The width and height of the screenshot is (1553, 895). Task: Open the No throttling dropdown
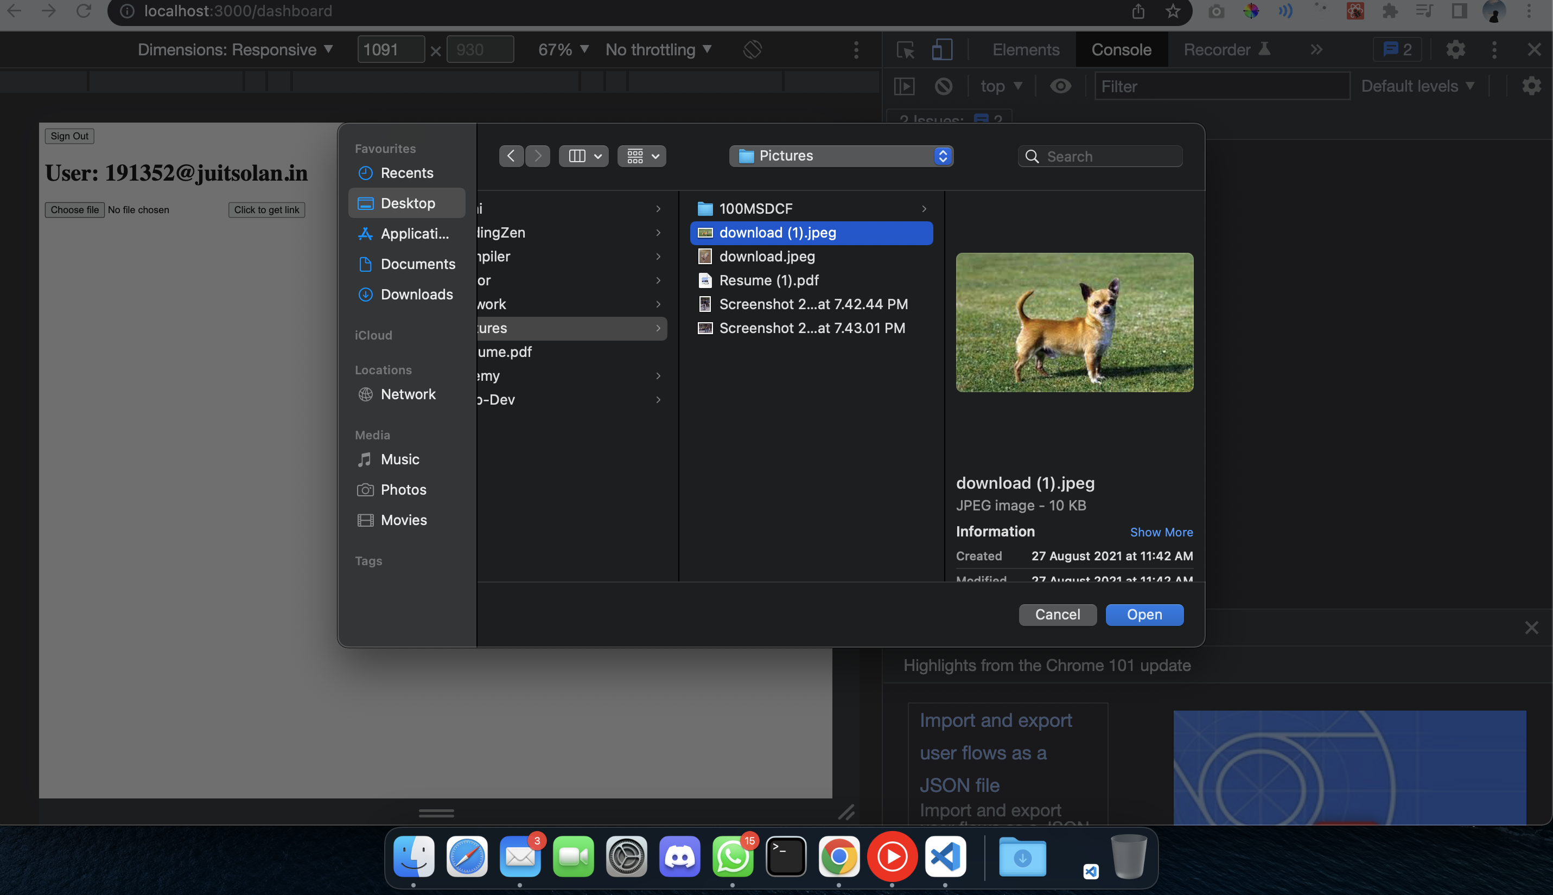pyautogui.click(x=657, y=49)
